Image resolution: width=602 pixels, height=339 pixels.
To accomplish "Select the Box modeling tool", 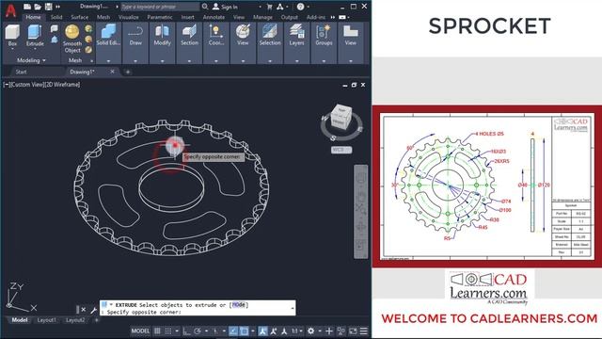I will (x=12, y=32).
